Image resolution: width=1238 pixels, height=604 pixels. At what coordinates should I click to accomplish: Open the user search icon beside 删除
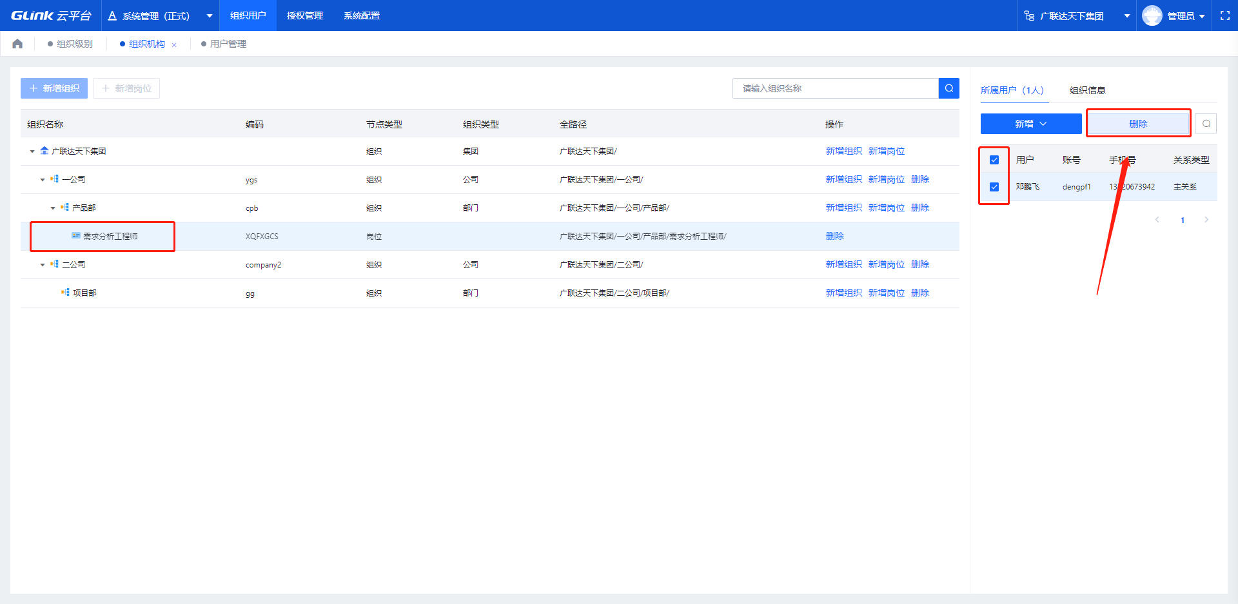coord(1206,124)
